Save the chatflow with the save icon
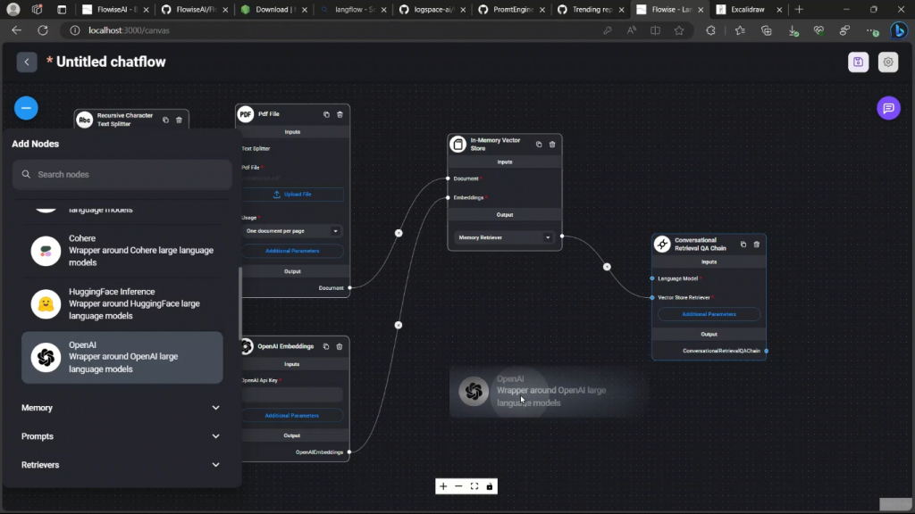Viewport: 915px width, 514px height. (x=858, y=62)
